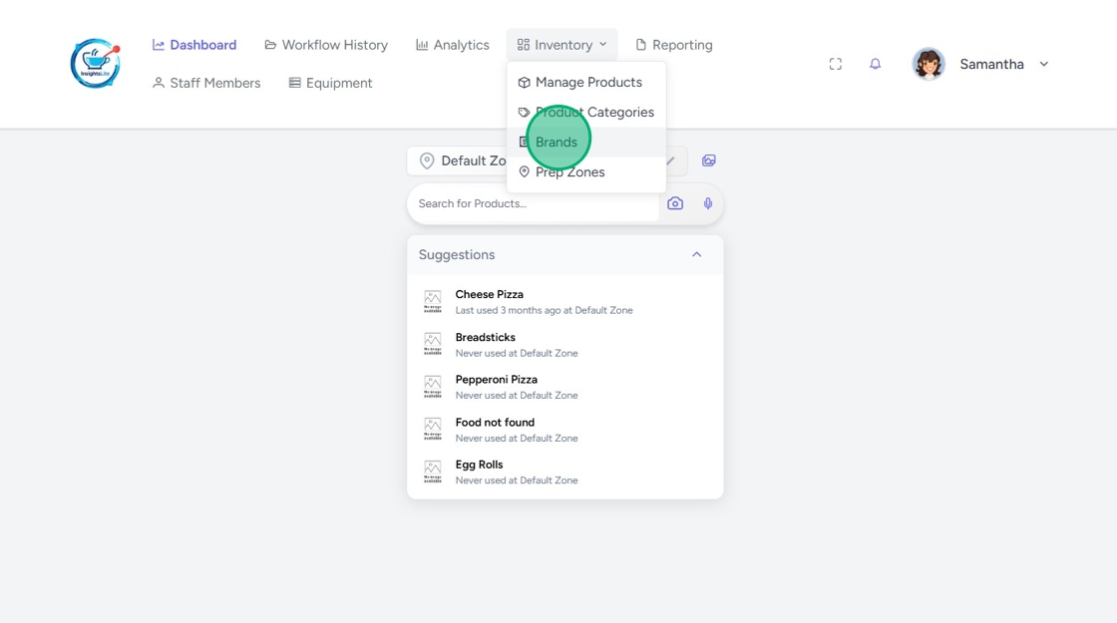The width and height of the screenshot is (1117, 623).
Task: Open notifications bell
Action: pos(876,64)
